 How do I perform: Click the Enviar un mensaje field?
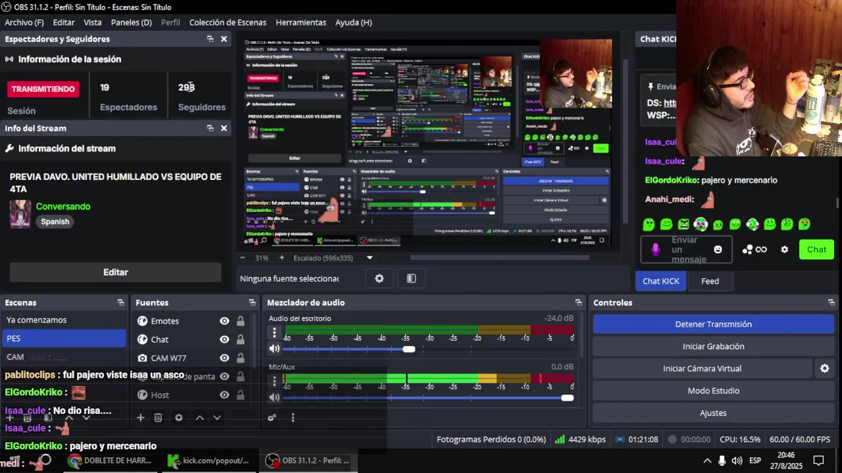coord(685,250)
